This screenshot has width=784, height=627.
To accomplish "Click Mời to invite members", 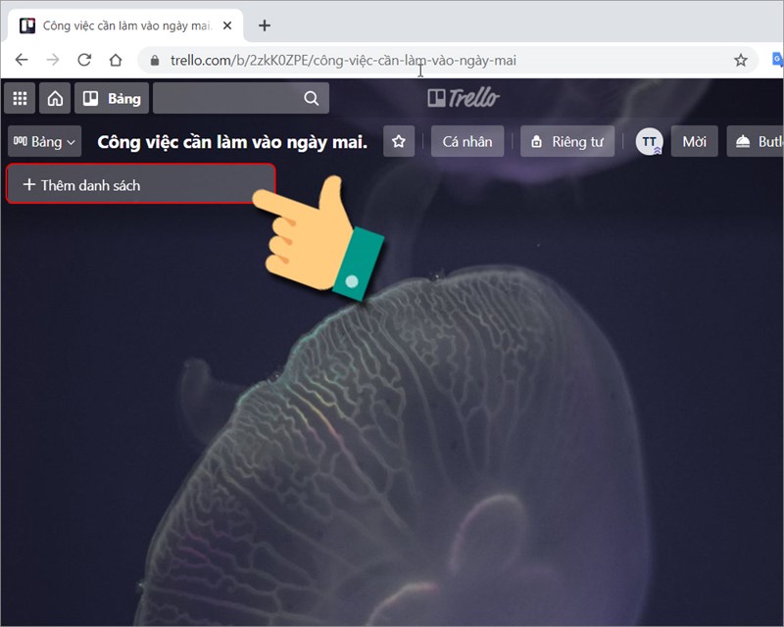I will (x=694, y=142).
